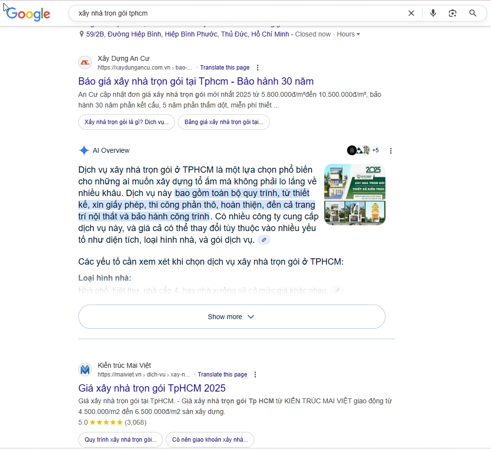Open 'Giá xây nhà trọn gói TpHCM 2025' result

pos(152,388)
